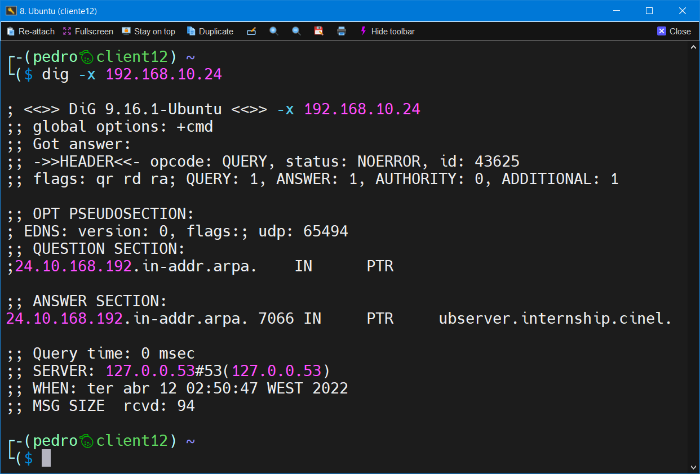The height and width of the screenshot is (474, 700).
Task: Click the floppy disk save icon
Action: [x=319, y=32]
